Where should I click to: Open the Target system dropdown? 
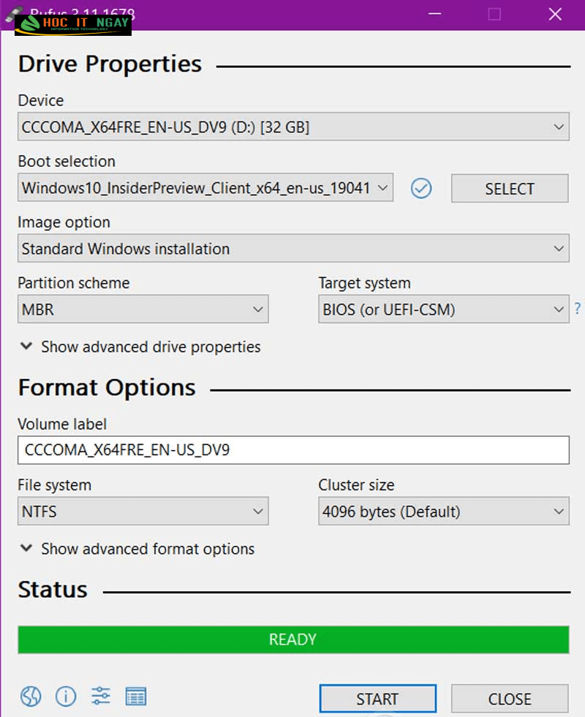(444, 309)
